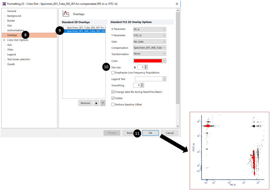
Task: Select Color Dot Options category
Action: pyautogui.click(x=18, y=40)
